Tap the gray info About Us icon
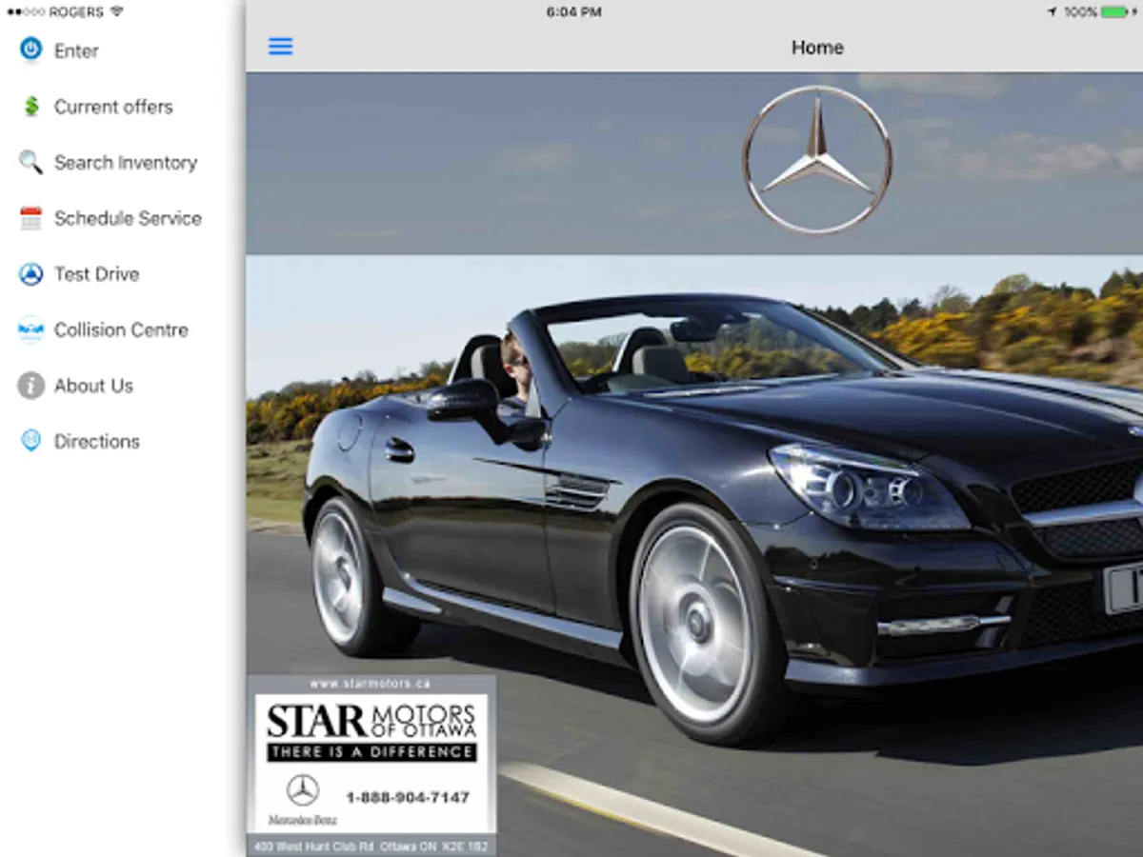 point(31,386)
